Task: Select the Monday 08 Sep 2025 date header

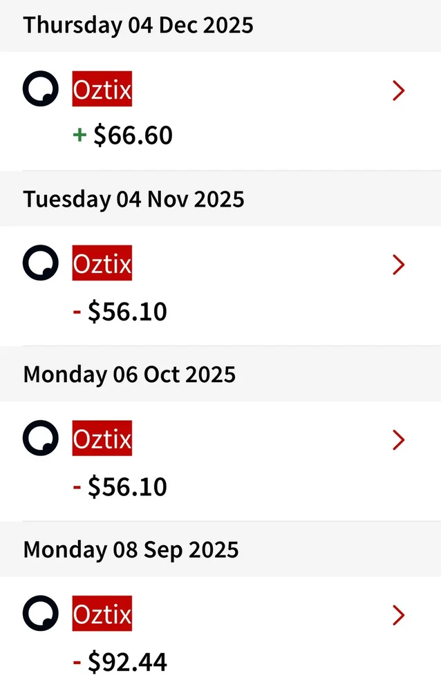Action: coord(131,550)
